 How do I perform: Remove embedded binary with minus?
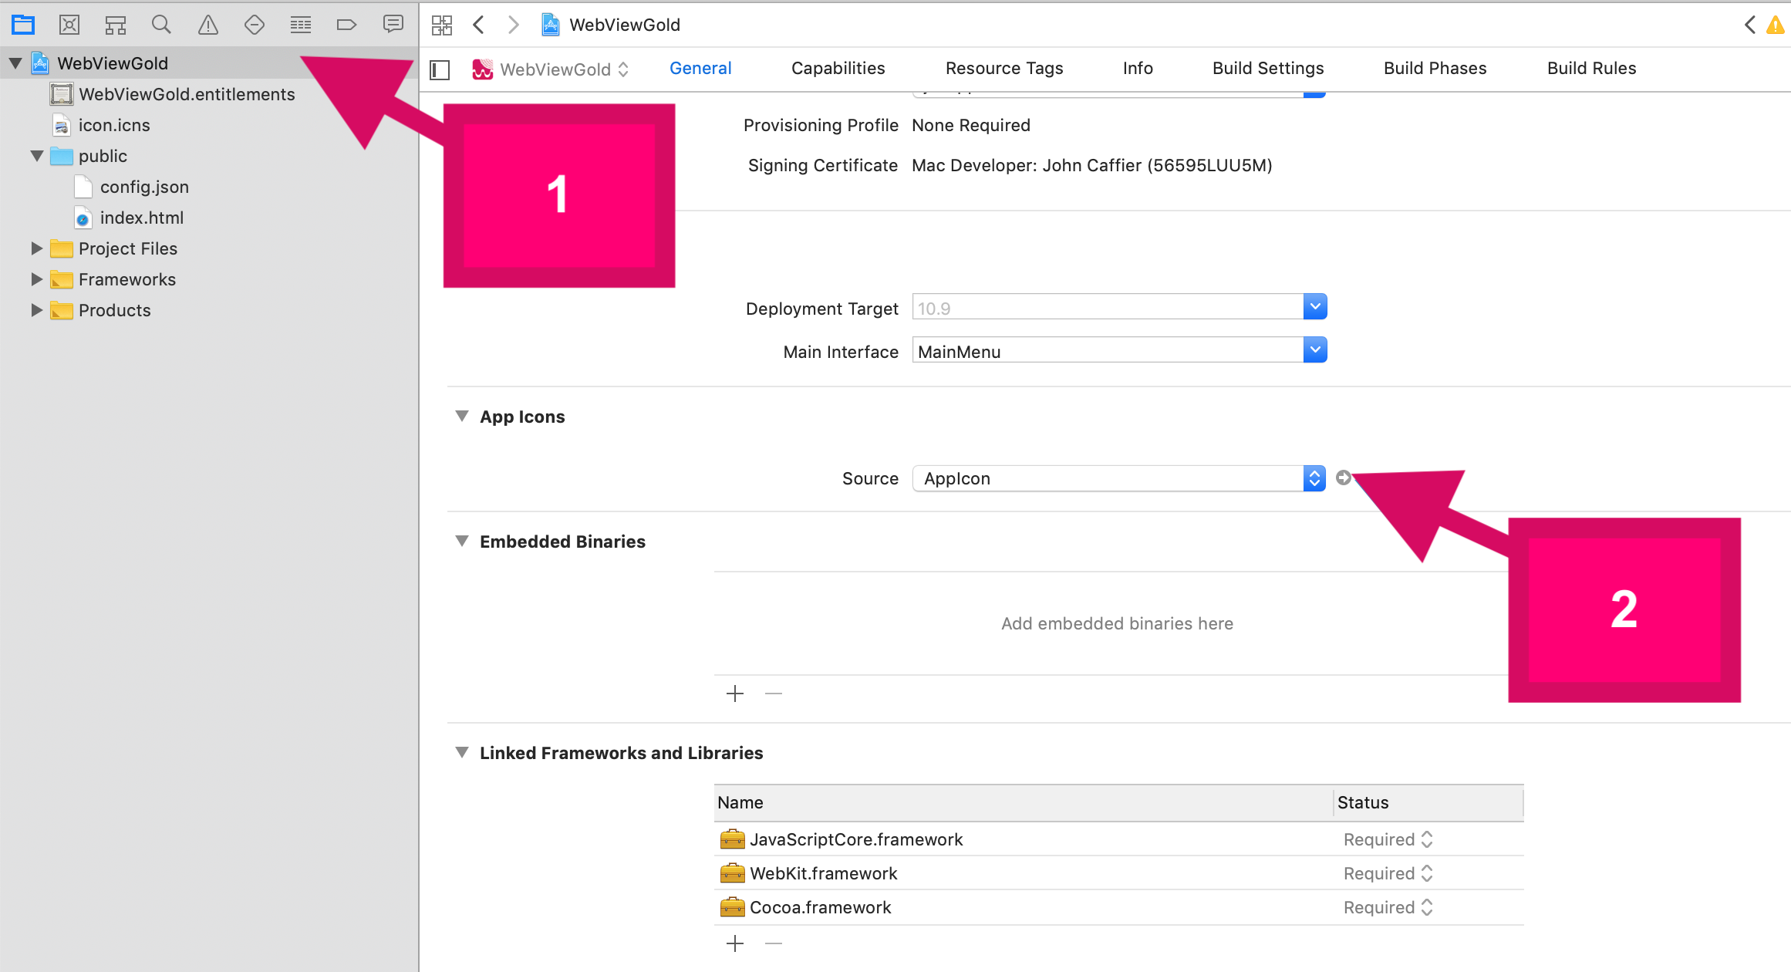pos(774,694)
